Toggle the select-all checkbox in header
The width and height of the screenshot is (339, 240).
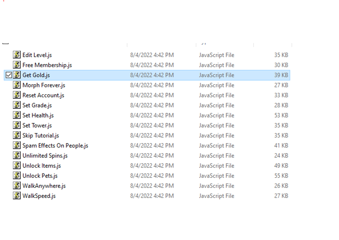point(5,43)
